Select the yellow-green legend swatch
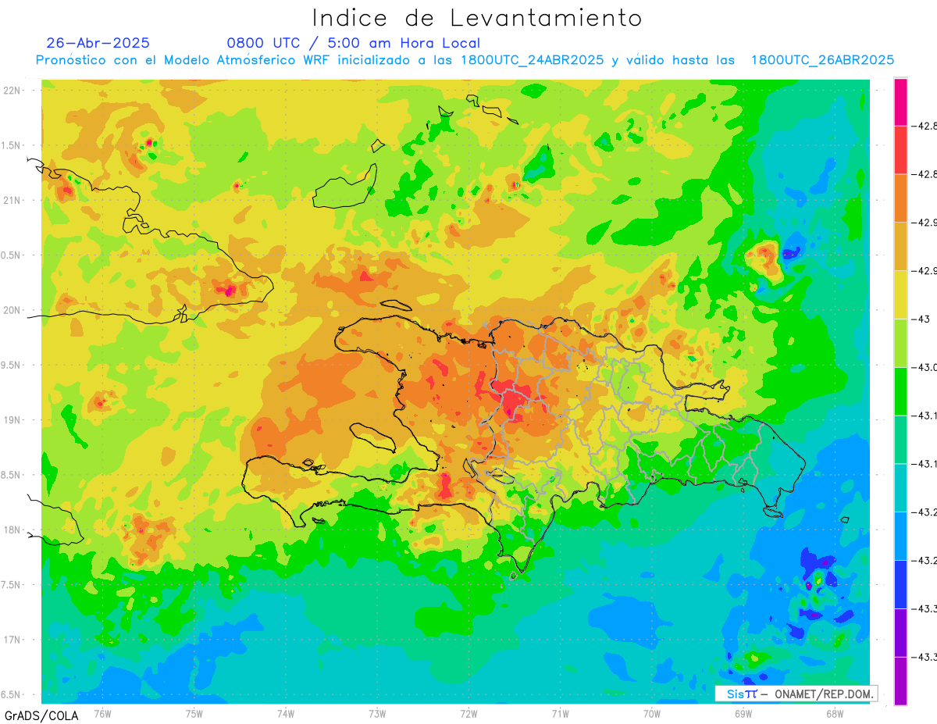937x724 pixels. pyautogui.click(x=900, y=343)
